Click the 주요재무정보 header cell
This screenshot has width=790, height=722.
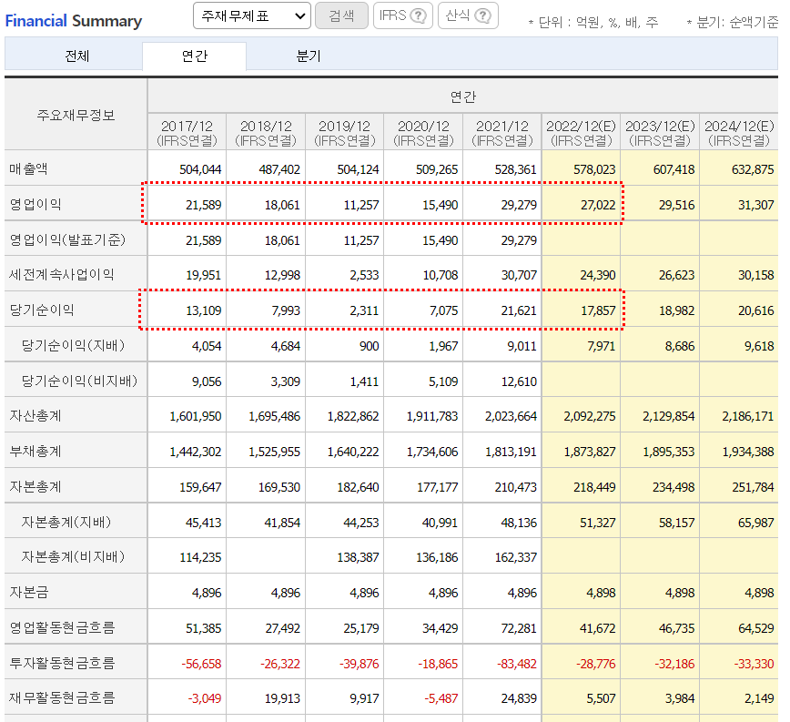click(76, 115)
